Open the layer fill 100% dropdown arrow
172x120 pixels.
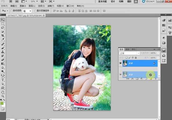click(158, 58)
